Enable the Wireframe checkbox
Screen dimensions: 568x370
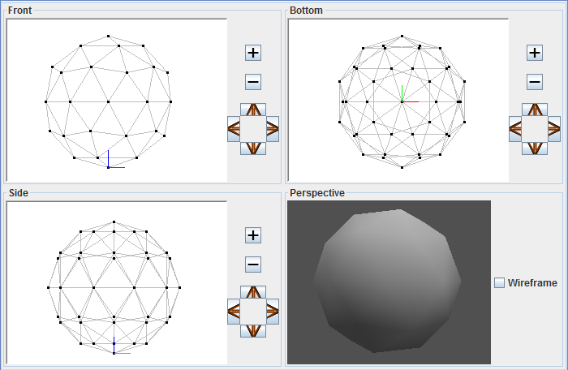coord(499,282)
